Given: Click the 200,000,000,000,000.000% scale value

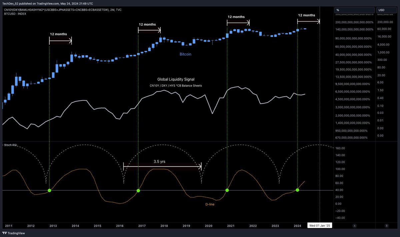Looking at the screenshot, I should click(354, 22).
